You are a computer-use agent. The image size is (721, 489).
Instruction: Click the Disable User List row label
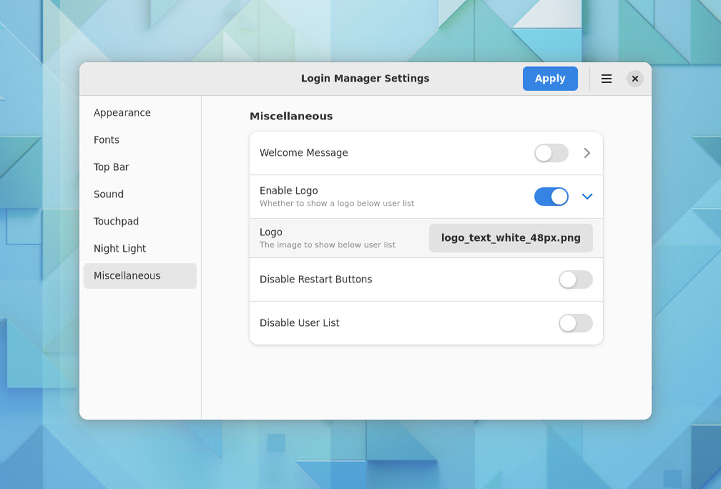point(299,323)
